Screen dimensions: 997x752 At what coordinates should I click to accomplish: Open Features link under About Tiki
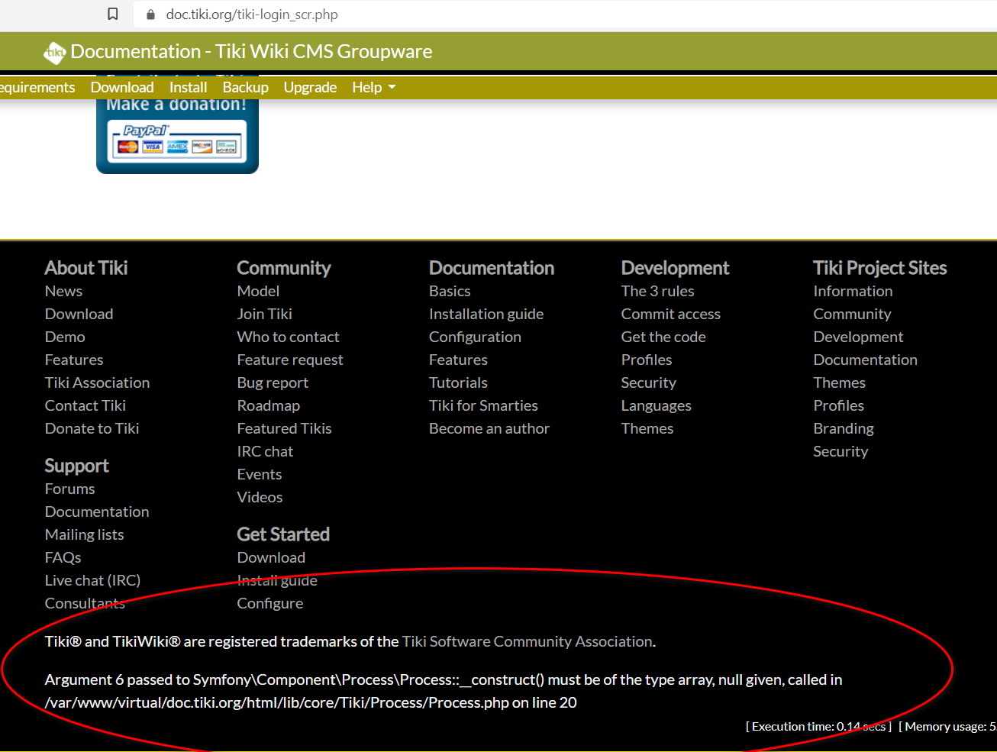[x=74, y=360]
